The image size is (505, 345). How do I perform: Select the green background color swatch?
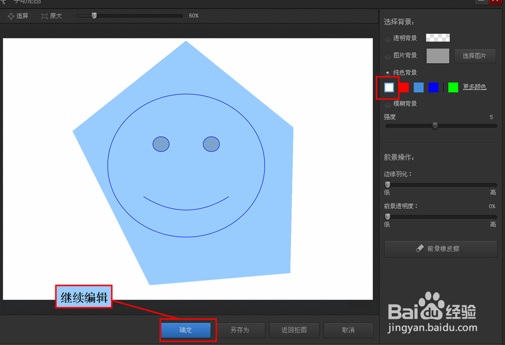click(452, 87)
